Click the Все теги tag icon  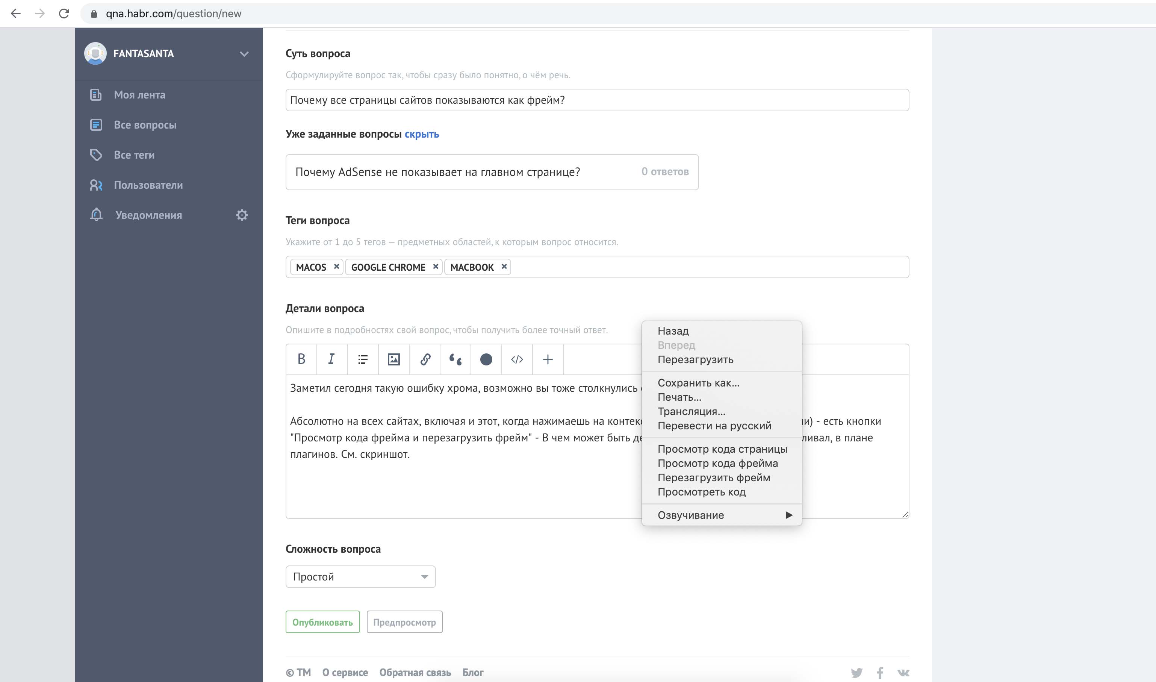pyautogui.click(x=96, y=155)
